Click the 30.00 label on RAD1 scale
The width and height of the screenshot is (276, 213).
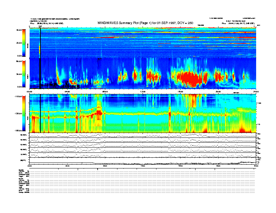19,74
